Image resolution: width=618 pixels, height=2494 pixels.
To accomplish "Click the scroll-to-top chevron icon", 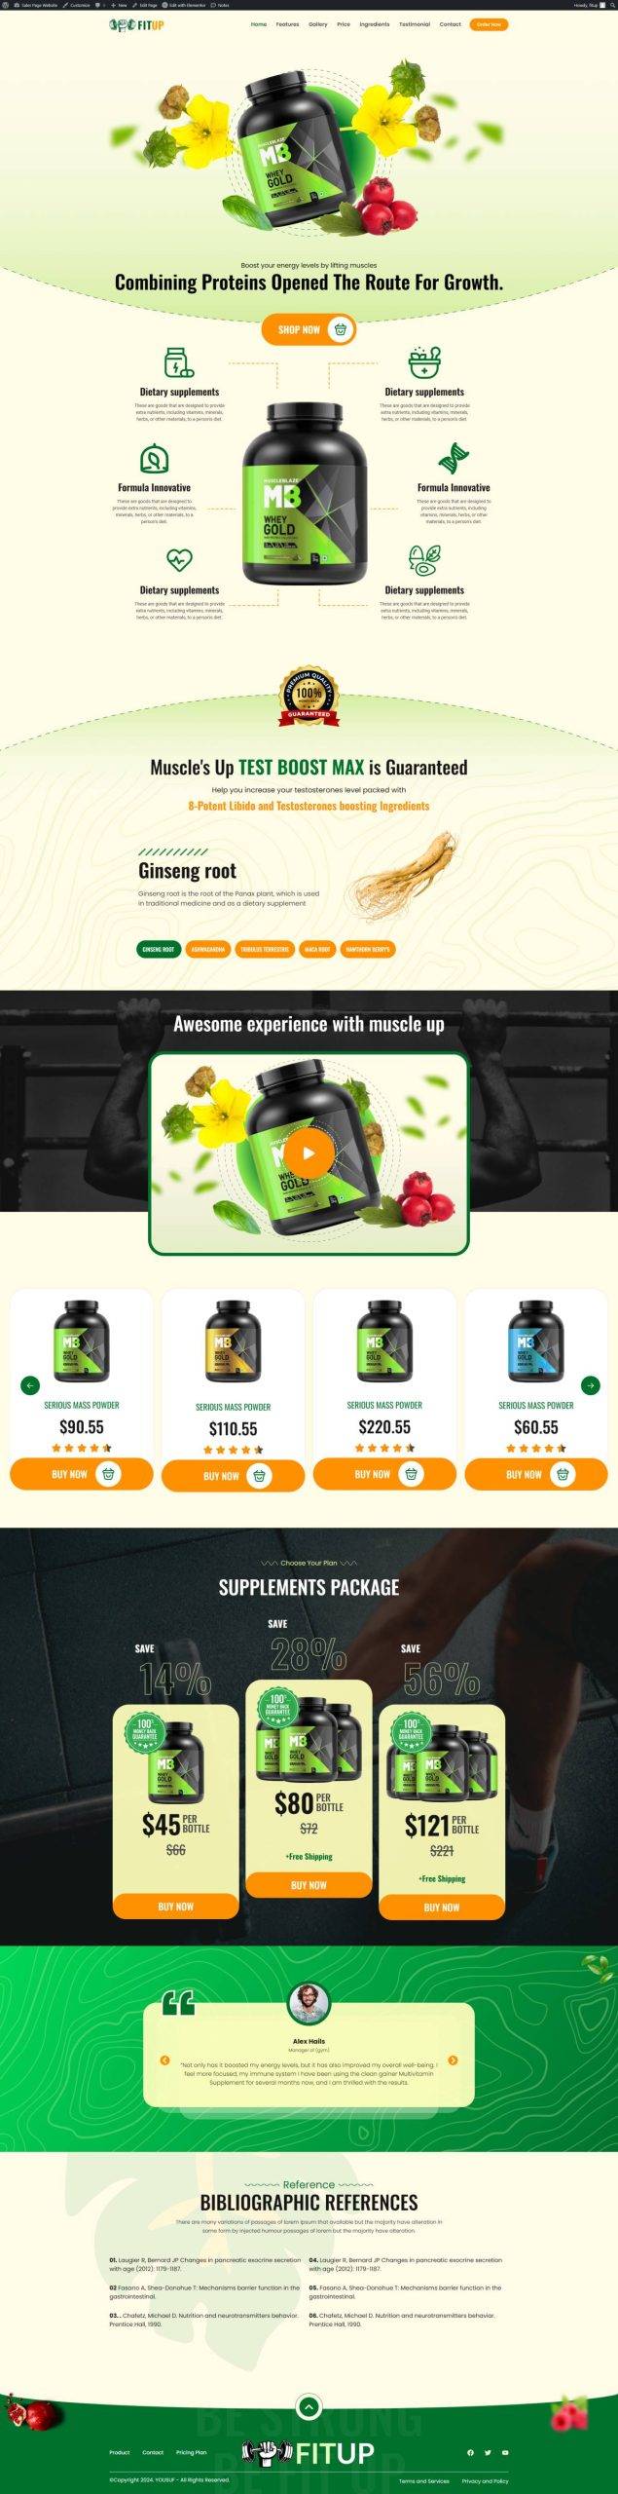I will pos(309,2406).
